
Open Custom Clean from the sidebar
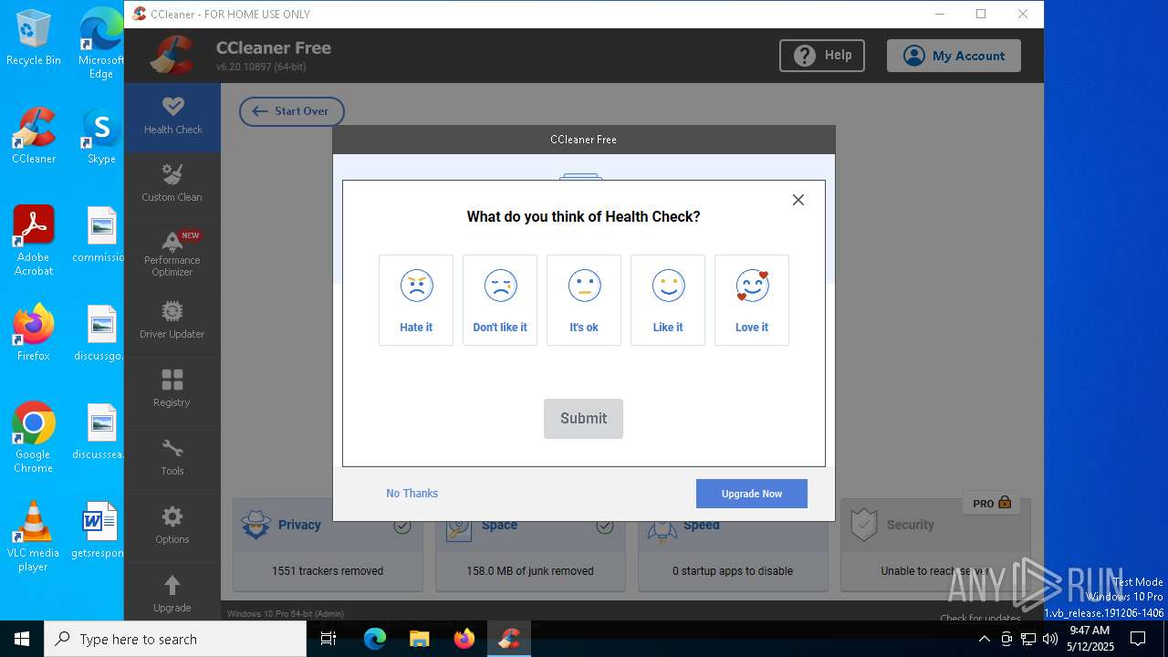point(172,184)
